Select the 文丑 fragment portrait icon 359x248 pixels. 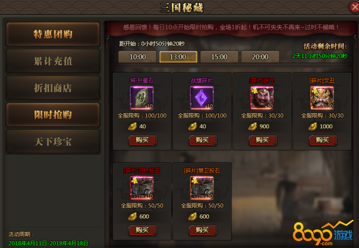tap(322, 98)
